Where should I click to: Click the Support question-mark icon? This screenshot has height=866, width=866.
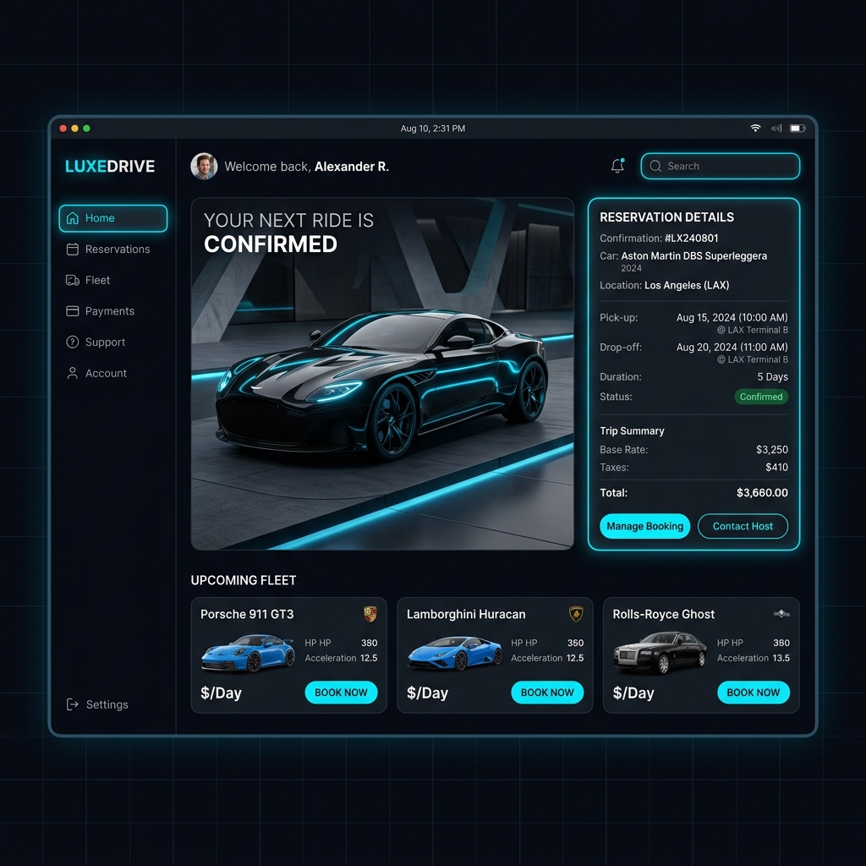point(73,342)
